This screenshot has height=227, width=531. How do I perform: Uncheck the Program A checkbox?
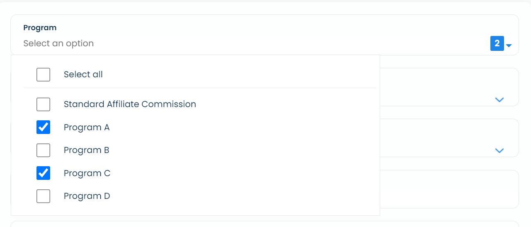pos(43,127)
